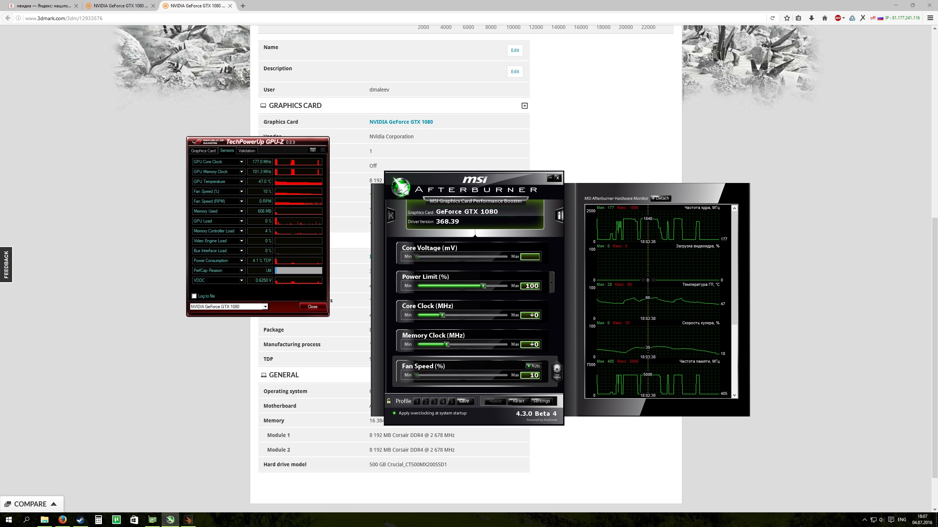Click the Afterburner profile lock icon
This screenshot has width=938, height=527.
pos(389,401)
